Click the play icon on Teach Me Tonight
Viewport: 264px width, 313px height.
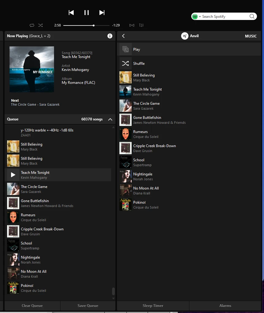click(13, 175)
